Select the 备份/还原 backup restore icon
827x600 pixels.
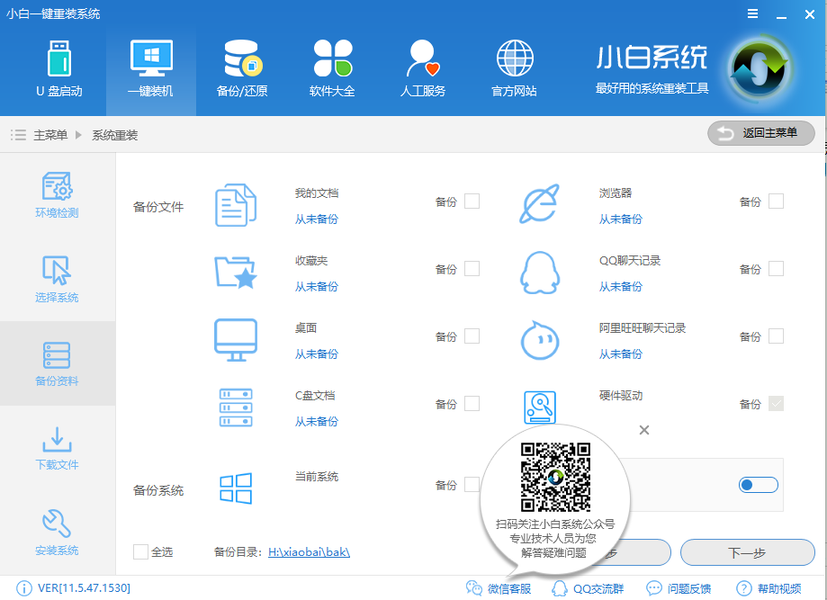coord(242,59)
